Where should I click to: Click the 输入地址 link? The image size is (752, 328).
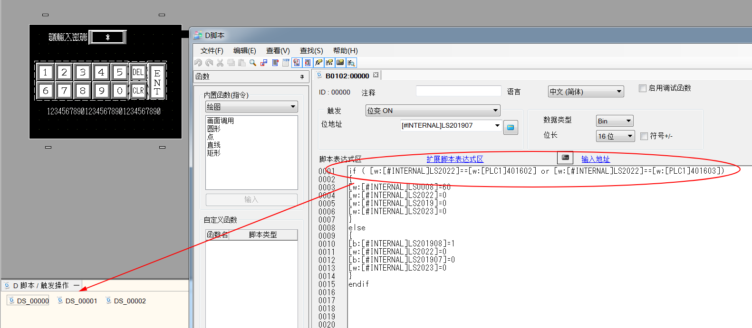pyautogui.click(x=595, y=159)
